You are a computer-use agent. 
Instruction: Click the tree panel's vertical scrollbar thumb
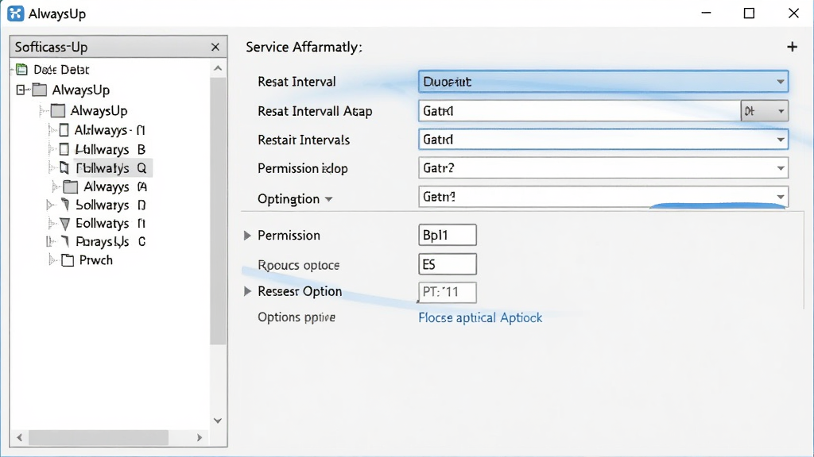pyautogui.click(x=218, y=211)
